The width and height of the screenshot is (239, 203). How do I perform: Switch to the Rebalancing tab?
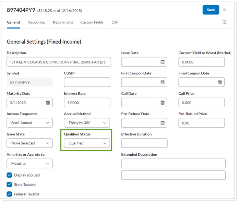click(63, 22)
